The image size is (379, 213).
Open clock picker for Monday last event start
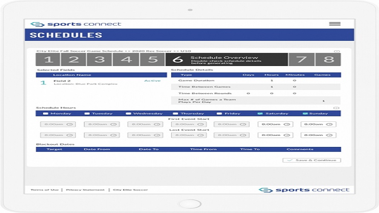(69, 135)
